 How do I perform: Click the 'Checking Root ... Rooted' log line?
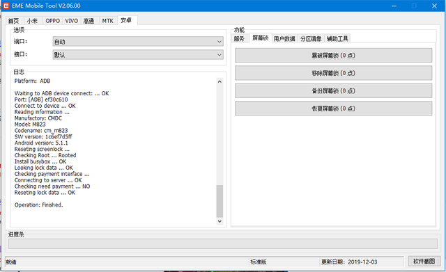pos(45,155)
